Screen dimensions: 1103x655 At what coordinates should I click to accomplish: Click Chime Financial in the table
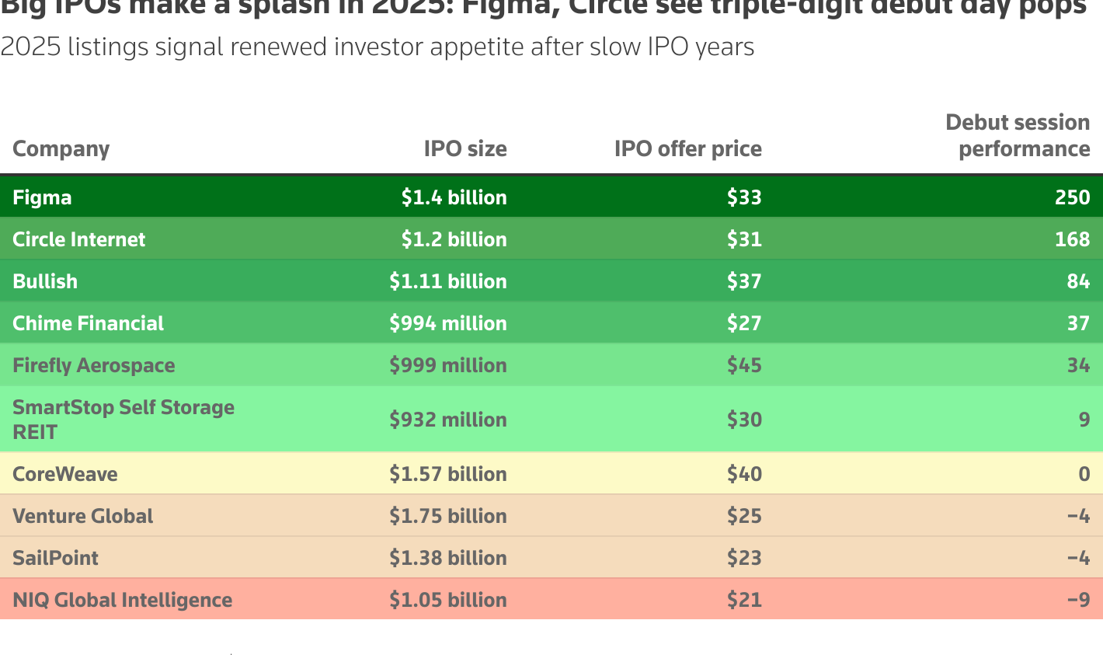[x=88, y=323]
